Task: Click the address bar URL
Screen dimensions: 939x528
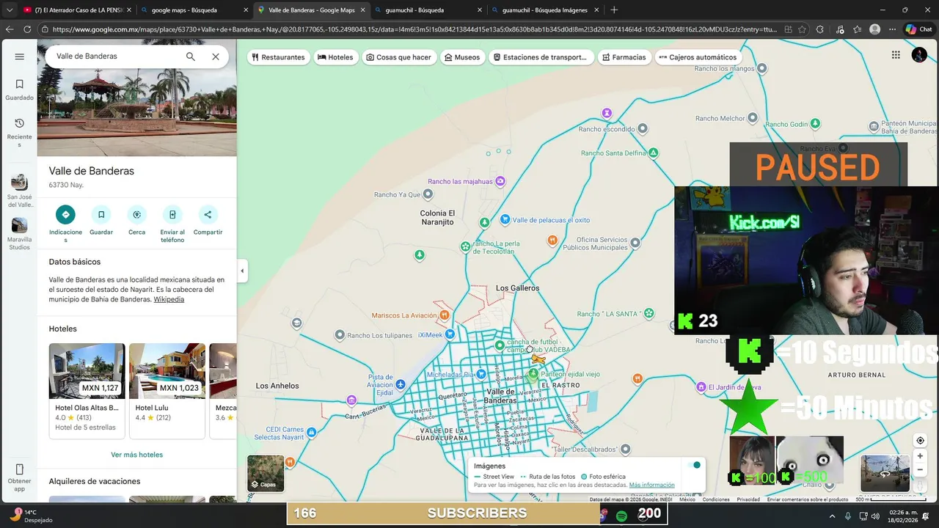Action: point(415,29)
